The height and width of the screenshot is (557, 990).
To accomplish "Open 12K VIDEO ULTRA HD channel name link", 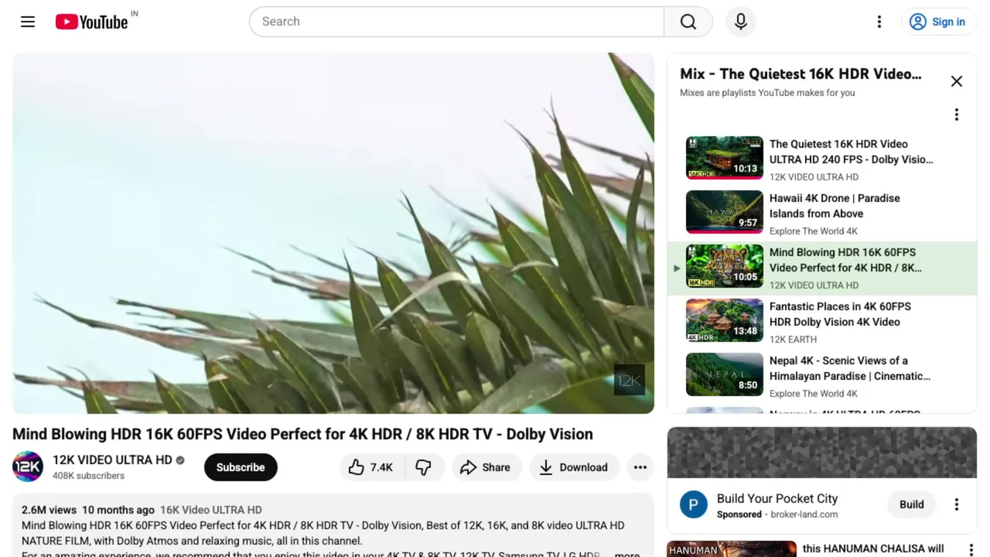I will [x=112, y=460].
